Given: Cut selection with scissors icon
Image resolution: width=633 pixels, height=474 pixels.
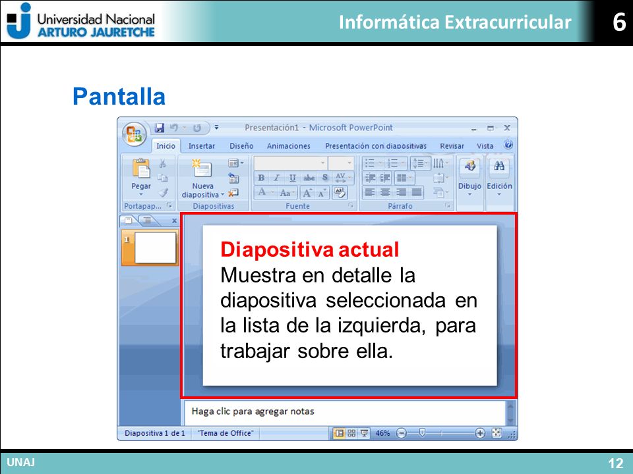Looking at the screenshot, I should 163,163.
